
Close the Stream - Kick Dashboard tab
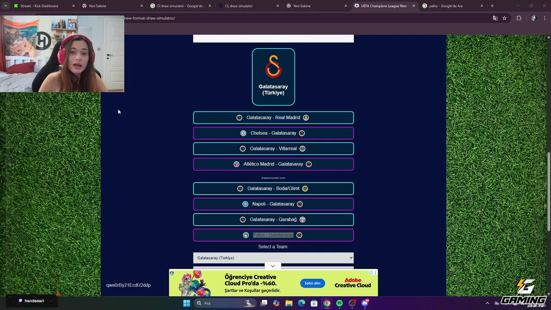click(x=73, y=6)
